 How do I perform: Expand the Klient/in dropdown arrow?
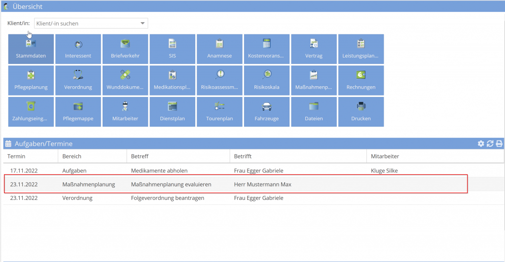tap(143, 23)
